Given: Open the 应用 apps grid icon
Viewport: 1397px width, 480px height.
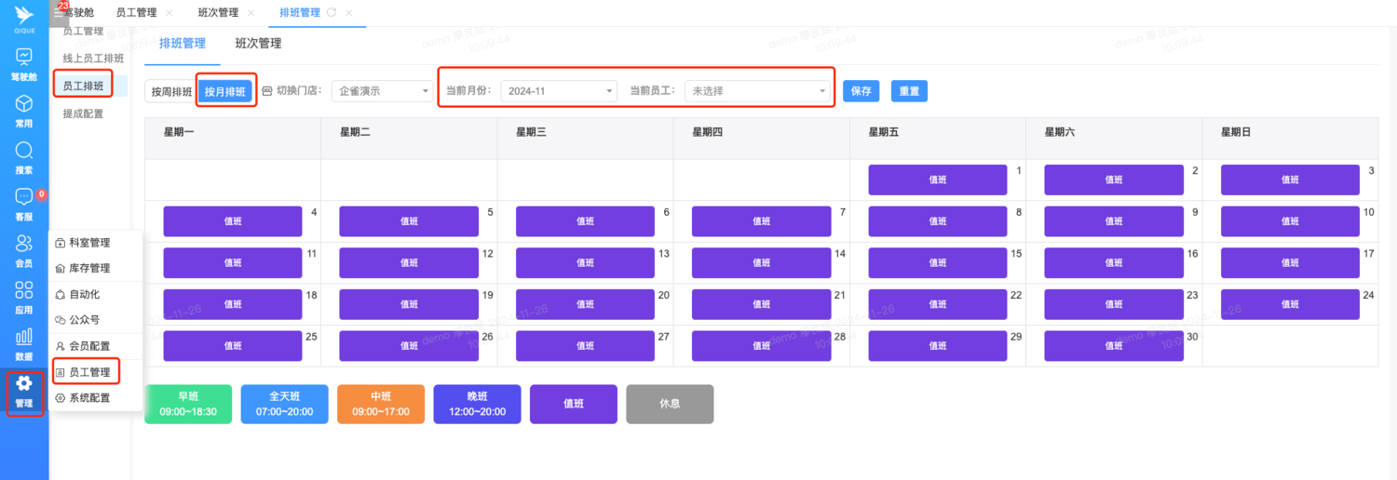Looking at the screenshot, I should click(x=24, y=290).
